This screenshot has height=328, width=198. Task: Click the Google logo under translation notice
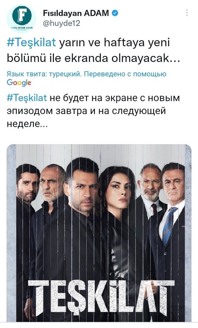(19, 83)
